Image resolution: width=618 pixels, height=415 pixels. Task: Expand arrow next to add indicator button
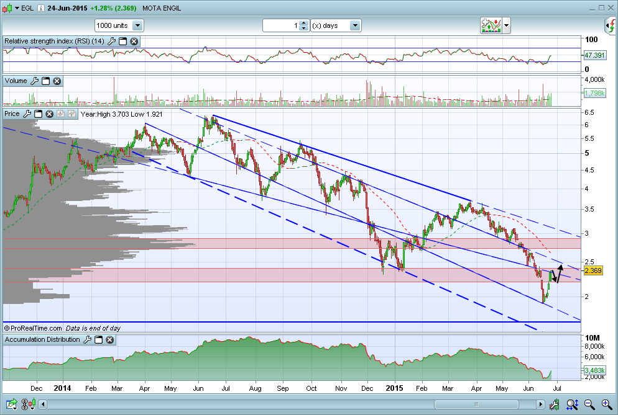tap(507, 25)
